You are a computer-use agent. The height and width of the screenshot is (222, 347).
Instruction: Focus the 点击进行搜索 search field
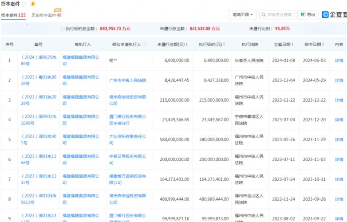pyautogui.click(x=276, y=15)
